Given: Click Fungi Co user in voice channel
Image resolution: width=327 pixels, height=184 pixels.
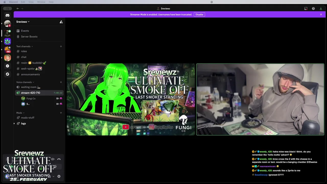Looking at the screenshot, I should click(x=31, y=98).
